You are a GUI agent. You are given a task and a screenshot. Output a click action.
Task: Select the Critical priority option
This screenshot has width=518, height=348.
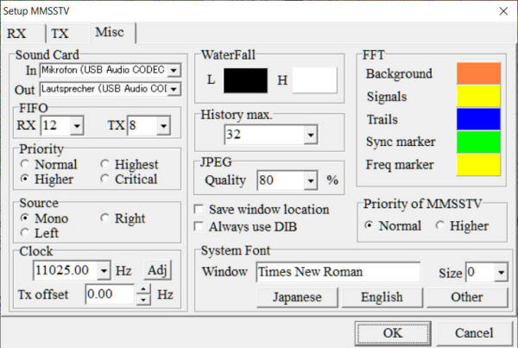tap(104, 179)
